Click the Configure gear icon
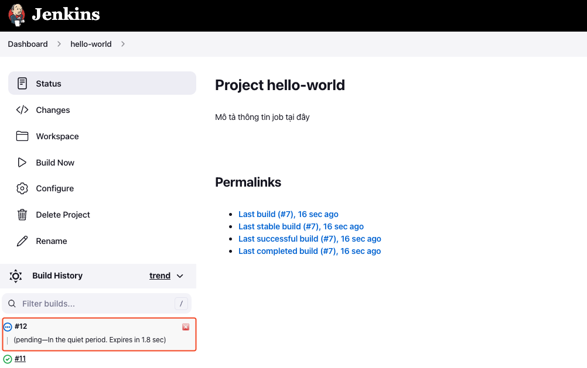 [22, 188]
